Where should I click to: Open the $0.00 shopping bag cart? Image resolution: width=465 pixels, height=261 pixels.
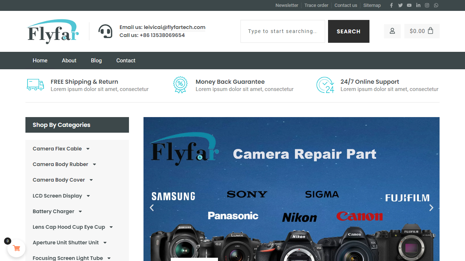(422, 31)
